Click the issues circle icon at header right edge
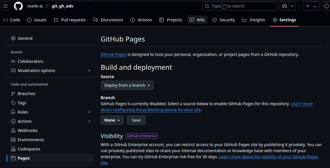The width and height of the screenshot is (330, 168). [x=326, y=6]
